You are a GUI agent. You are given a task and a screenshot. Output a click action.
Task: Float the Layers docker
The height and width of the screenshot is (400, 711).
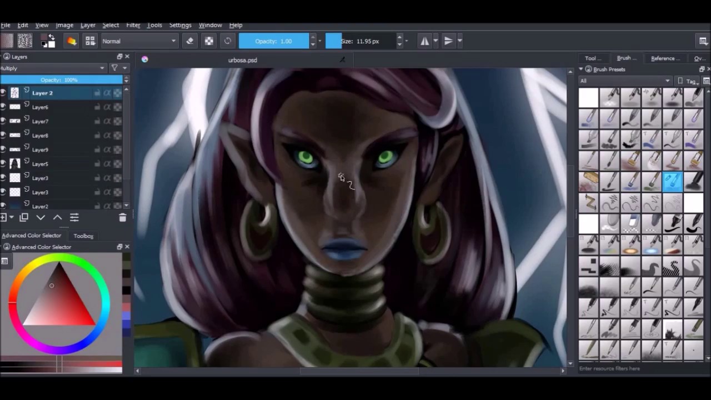coord(119,57)
